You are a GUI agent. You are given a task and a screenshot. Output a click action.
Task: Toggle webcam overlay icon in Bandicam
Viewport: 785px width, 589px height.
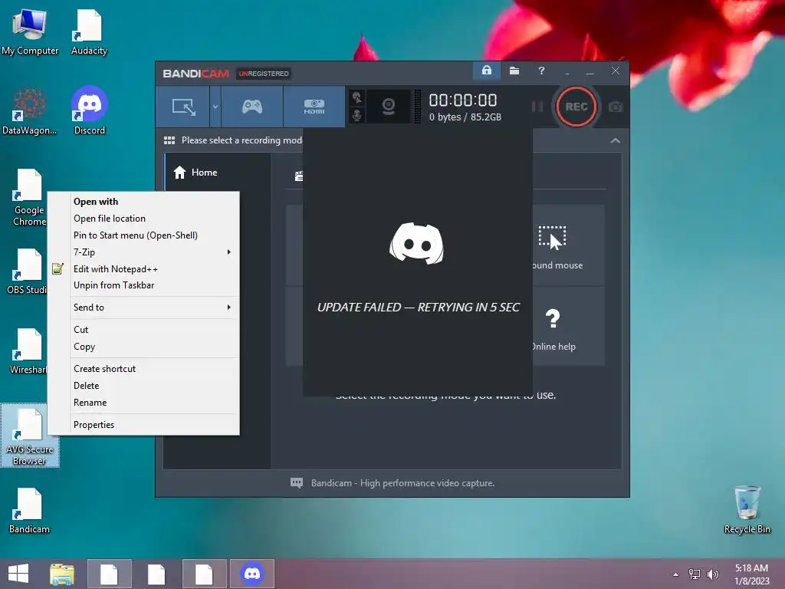coord(389,107)
